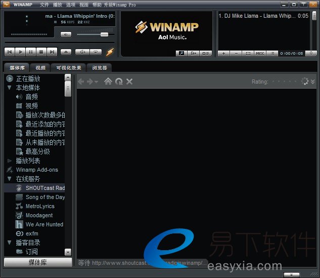
Task: Click the list-view button under Winamp logo
Action: point(206,53)
